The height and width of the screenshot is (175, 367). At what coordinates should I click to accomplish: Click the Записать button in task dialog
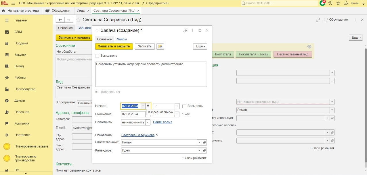(x=145, y=46)
